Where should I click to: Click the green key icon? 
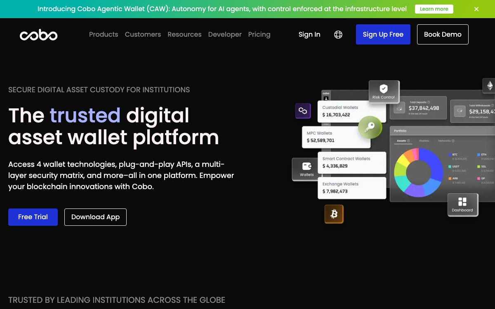point(370,127)
